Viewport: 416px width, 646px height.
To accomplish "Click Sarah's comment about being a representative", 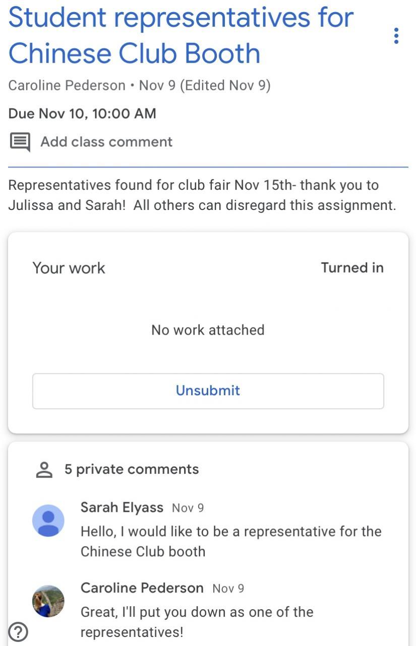I will (x=230, y=541).
